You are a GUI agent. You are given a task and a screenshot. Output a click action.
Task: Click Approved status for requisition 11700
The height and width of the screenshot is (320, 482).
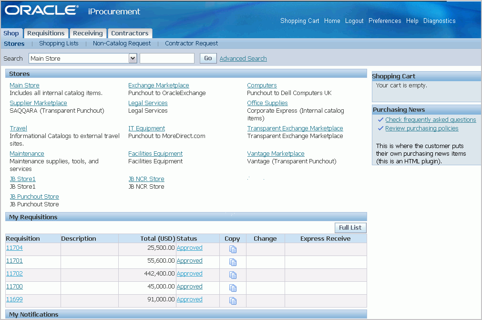point(189,287)
